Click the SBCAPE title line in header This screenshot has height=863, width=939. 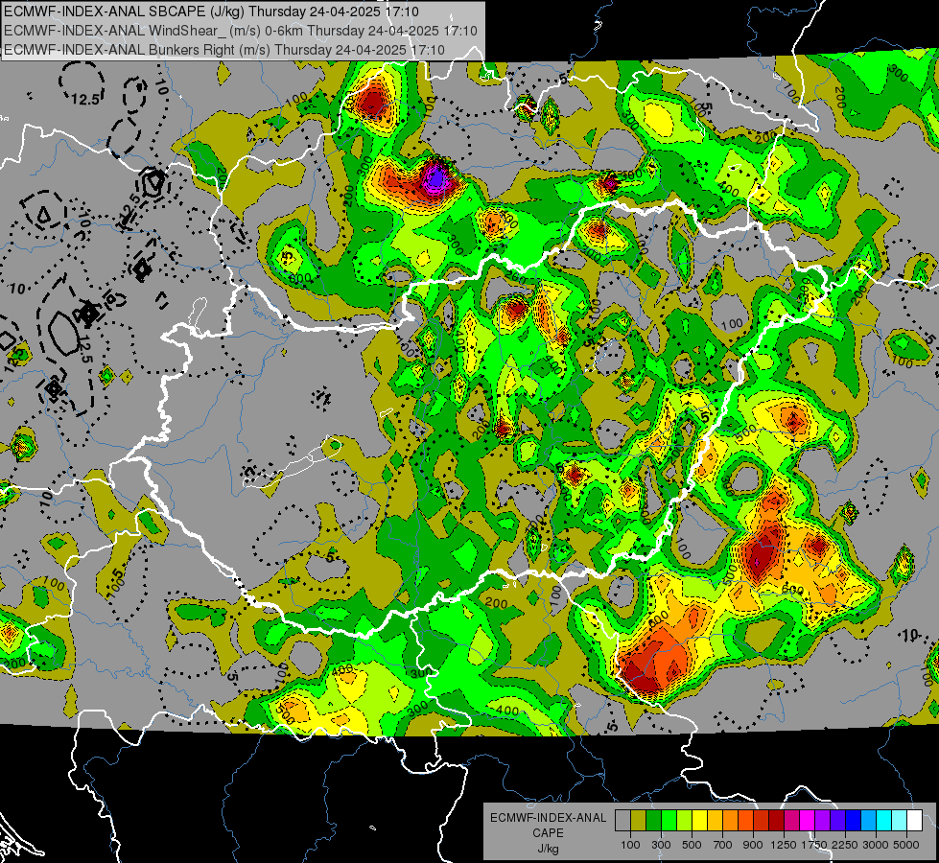coord(211,12)
